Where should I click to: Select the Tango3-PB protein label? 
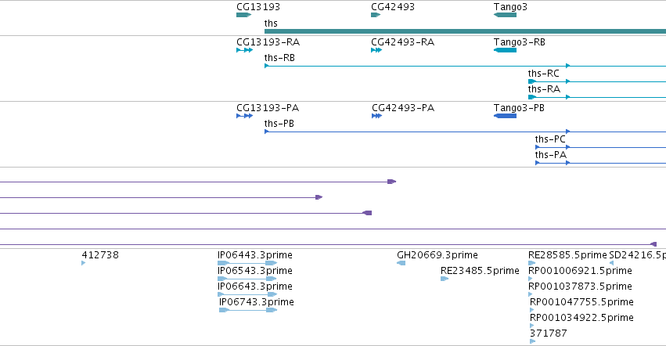(519, 108)
